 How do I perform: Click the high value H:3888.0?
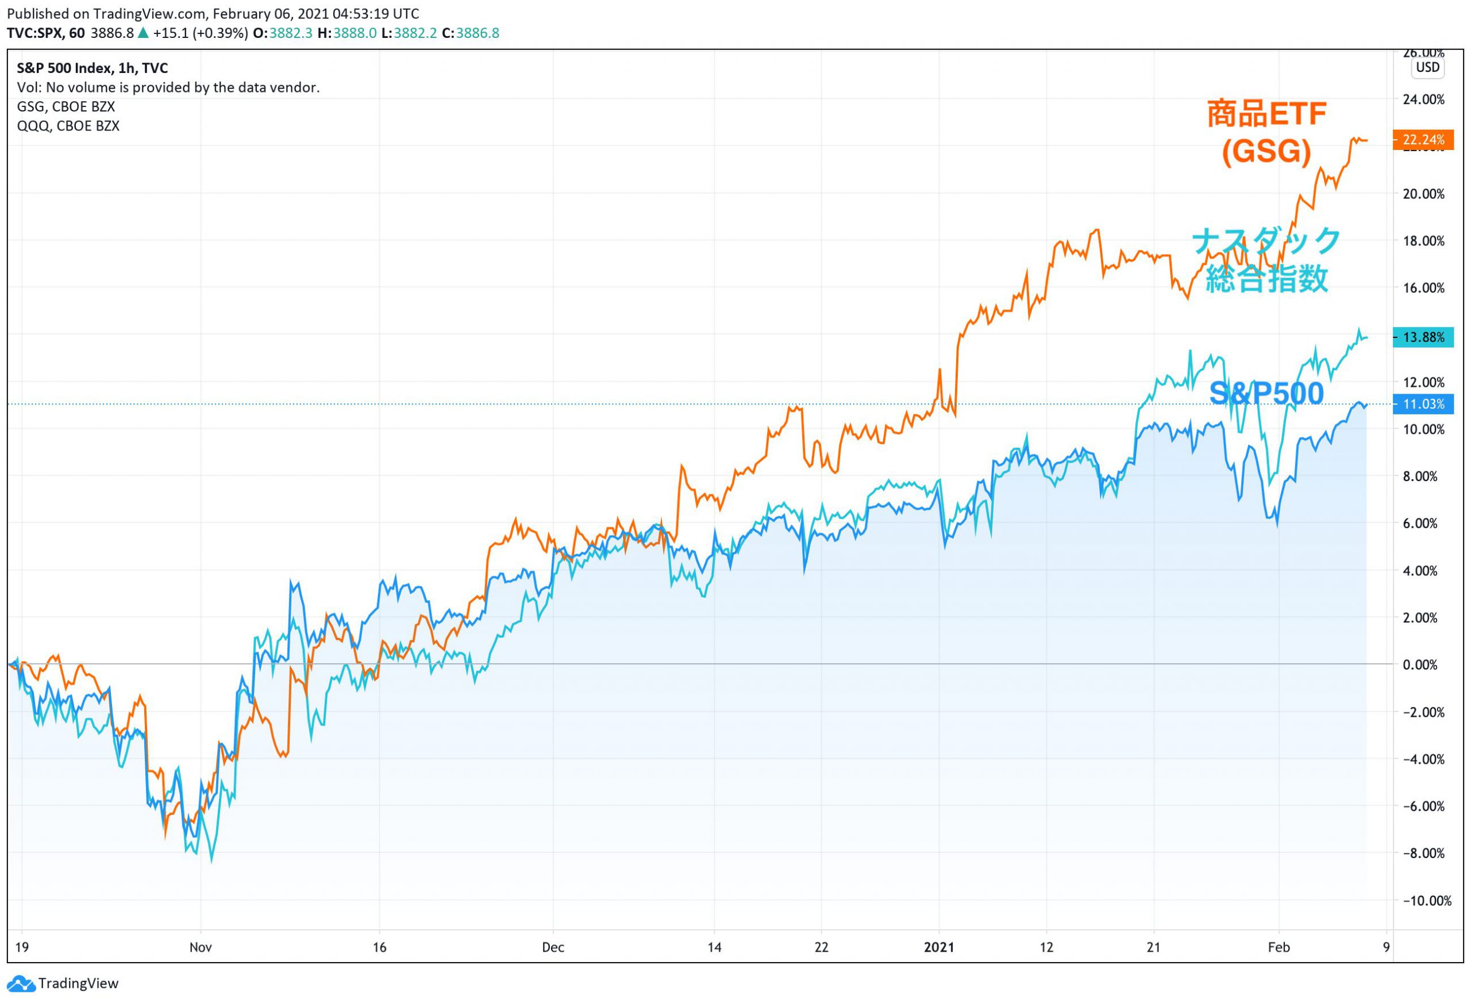tap(347, 33)
